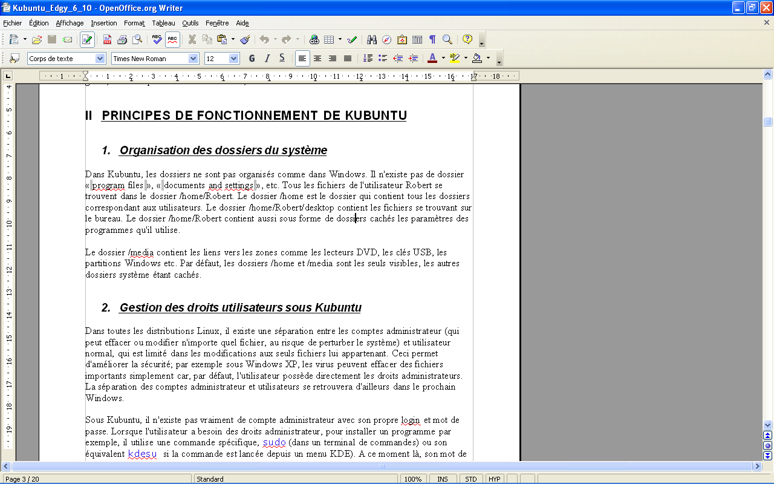Click the STD selection mode status field
Viewport: 774px width, 484px height.
[x=470, y=479]
